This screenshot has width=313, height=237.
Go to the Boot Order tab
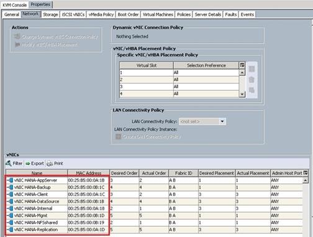128,14
